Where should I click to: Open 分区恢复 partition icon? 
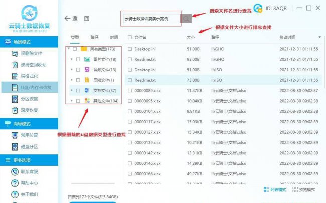coord(15,99)
